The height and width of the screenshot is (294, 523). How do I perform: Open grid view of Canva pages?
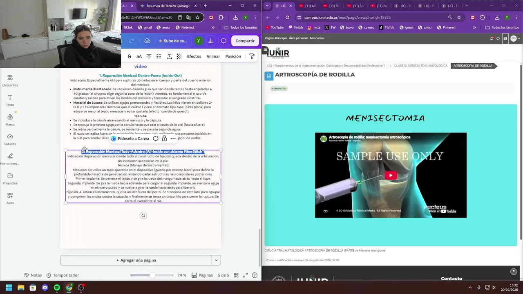pyautogui.click(x=236, y=275)
